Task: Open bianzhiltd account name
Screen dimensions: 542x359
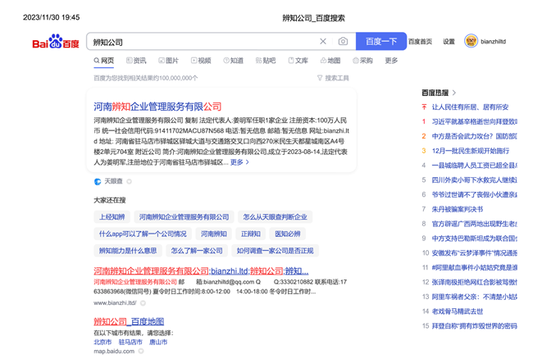Action: coord(493,42)
